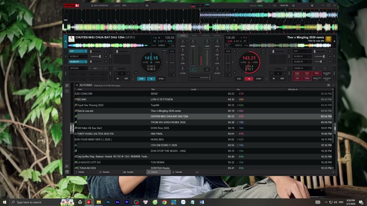
Task: Click the browser search magnifier icon
Action: tap(67, 86)
